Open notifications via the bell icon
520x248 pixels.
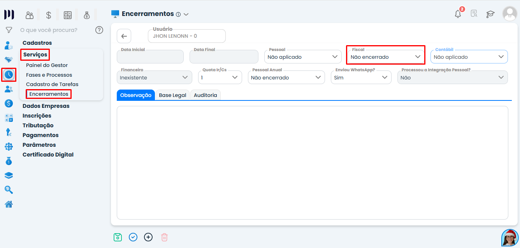(457, 13)
